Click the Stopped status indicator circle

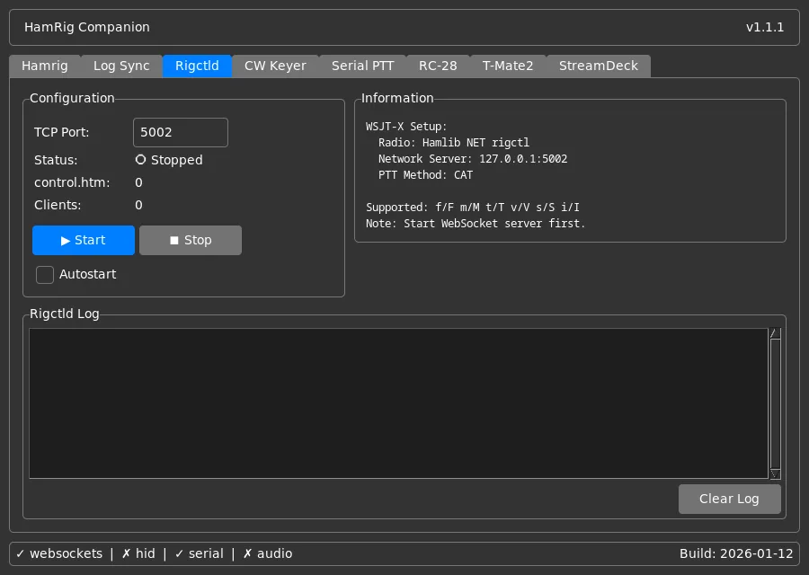(x=140, y=160)
